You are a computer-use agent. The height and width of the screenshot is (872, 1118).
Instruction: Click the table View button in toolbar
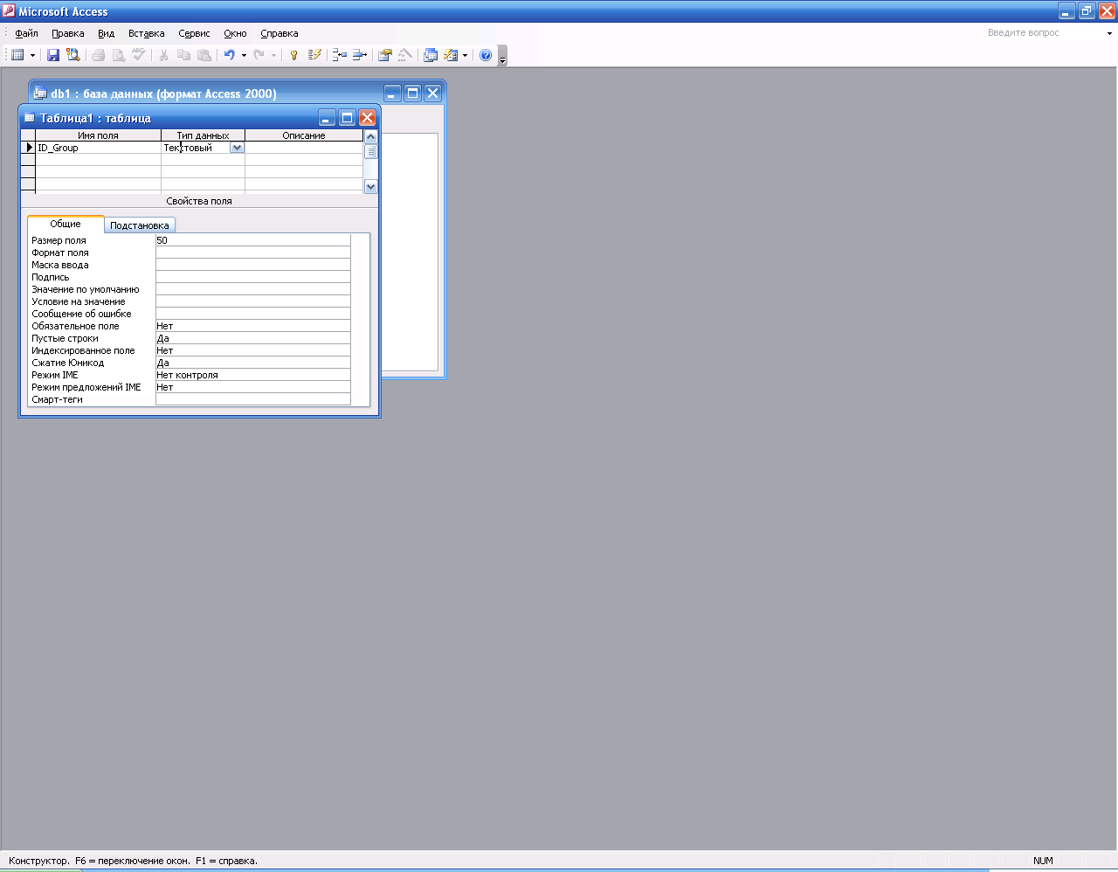17,55
